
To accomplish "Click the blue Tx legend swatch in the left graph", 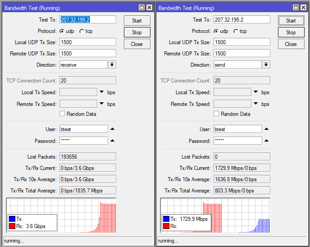I will 12,219.
